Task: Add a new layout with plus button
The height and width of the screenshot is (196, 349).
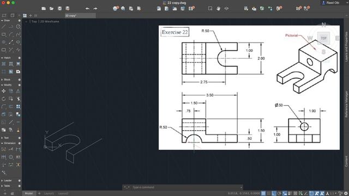Action: point(39,193)
